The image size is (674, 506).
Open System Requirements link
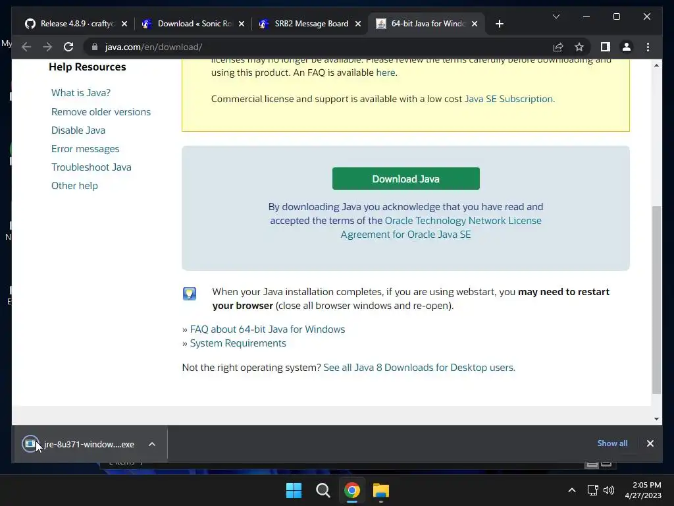point(238,343)
